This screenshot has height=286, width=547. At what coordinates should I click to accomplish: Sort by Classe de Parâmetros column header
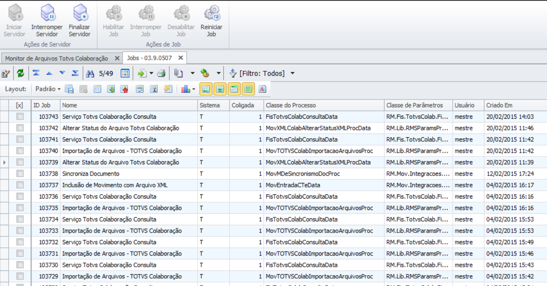(418, 105)
